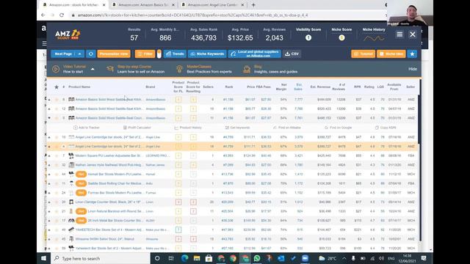The image size is (470, 264).
Task: Click Niche Score yellow indicator
Action: (x=341, y=37)
